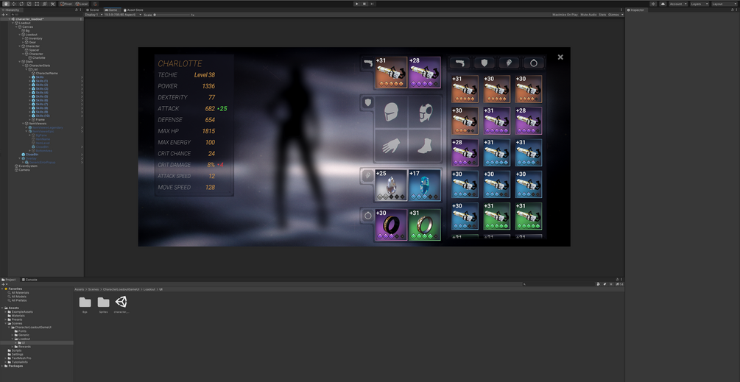The image size is (740, 382).
Task: Select the empty helmet armor slot
Action: coord(391,112)
